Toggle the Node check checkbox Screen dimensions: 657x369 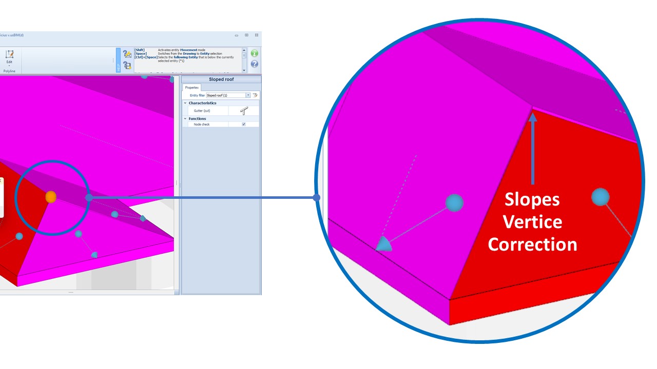(x=244, y=125)
